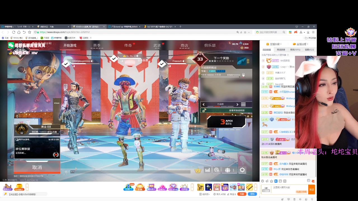Expand gift bar arrow at right end
Image resolution: width=358 pixels, height=201 pixels.
[x=256, y=187]
